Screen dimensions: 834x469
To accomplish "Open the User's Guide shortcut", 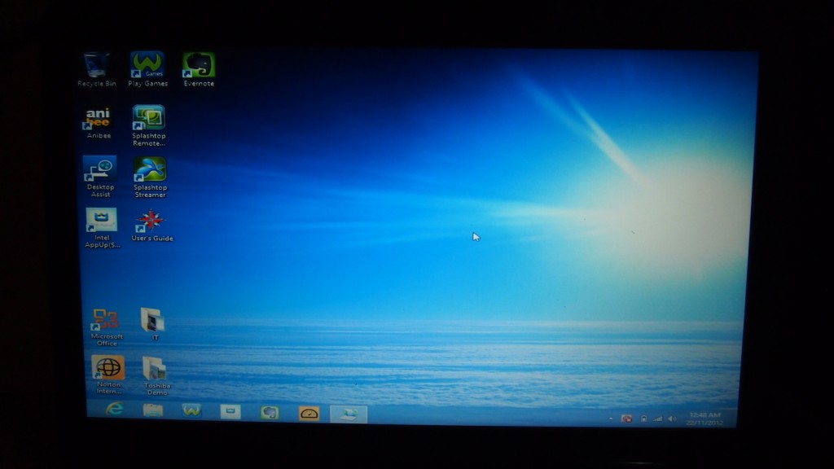I will [x=152, y=226].
